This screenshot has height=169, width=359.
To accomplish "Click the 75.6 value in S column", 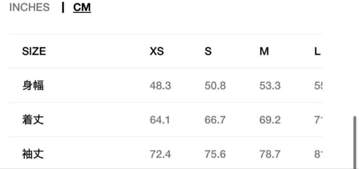I will 215,154.
